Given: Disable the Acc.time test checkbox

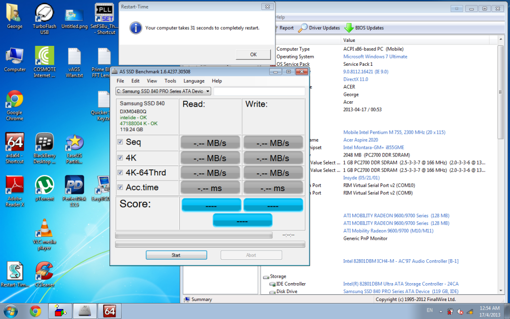Looking at the screenshot, I should tap(120, 187).
